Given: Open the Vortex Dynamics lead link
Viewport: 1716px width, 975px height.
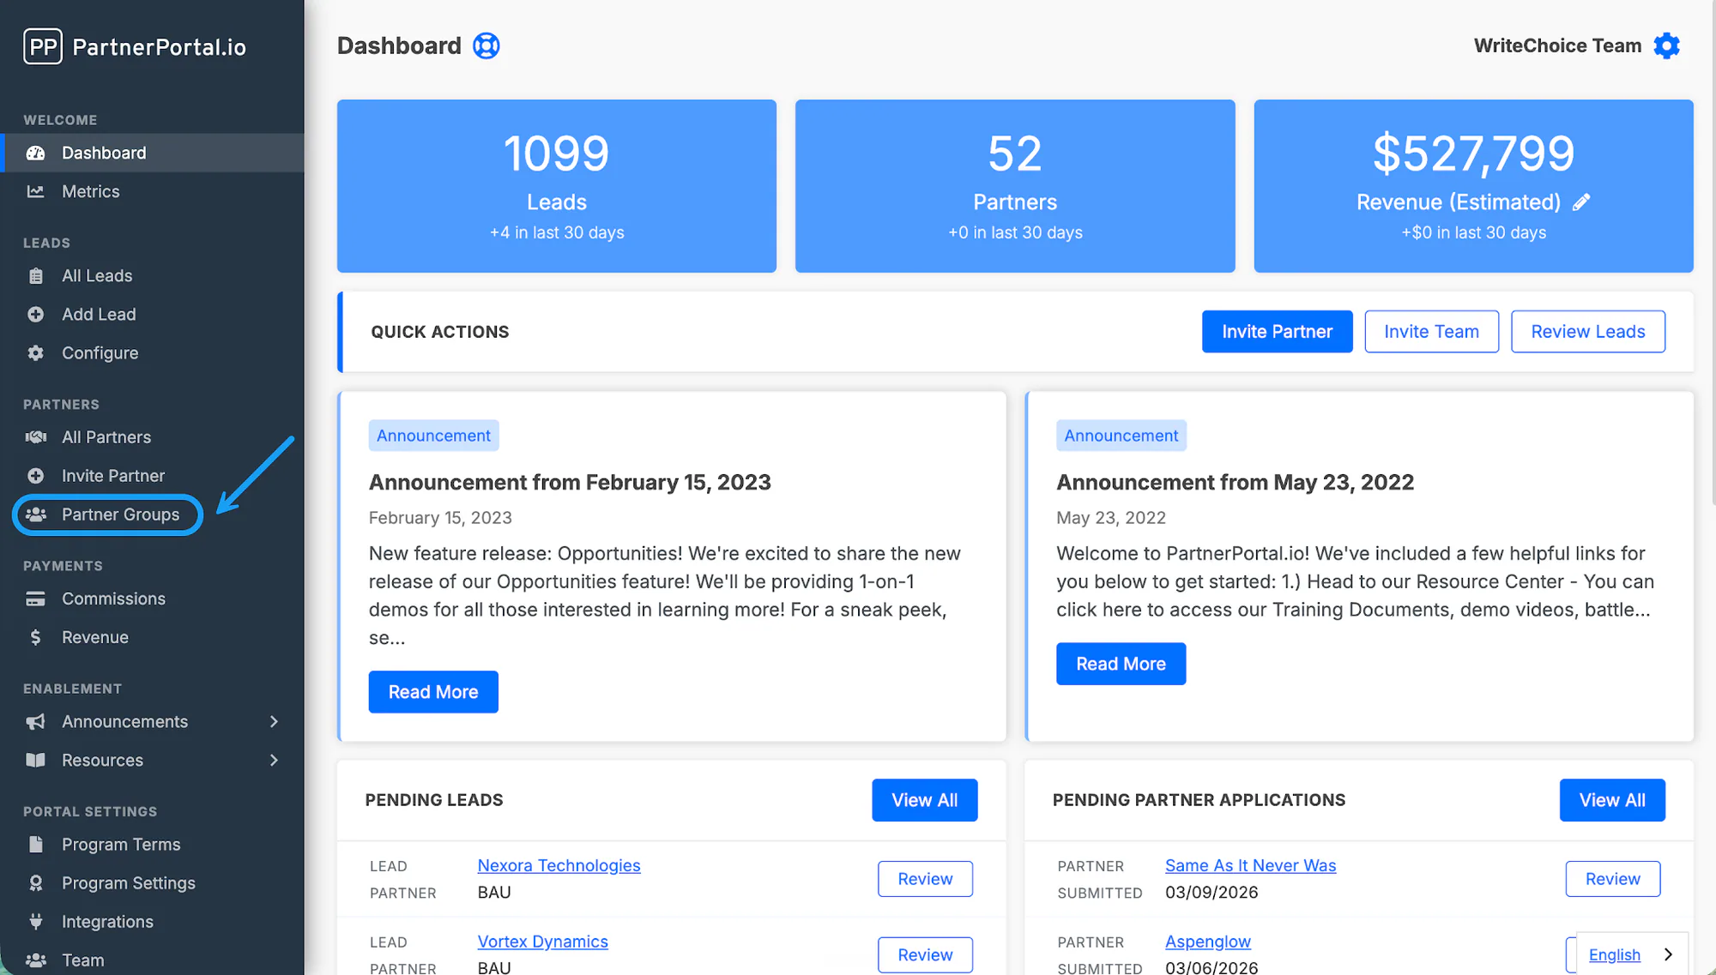Looking at the screenshot, I should [x=542, y=942].
